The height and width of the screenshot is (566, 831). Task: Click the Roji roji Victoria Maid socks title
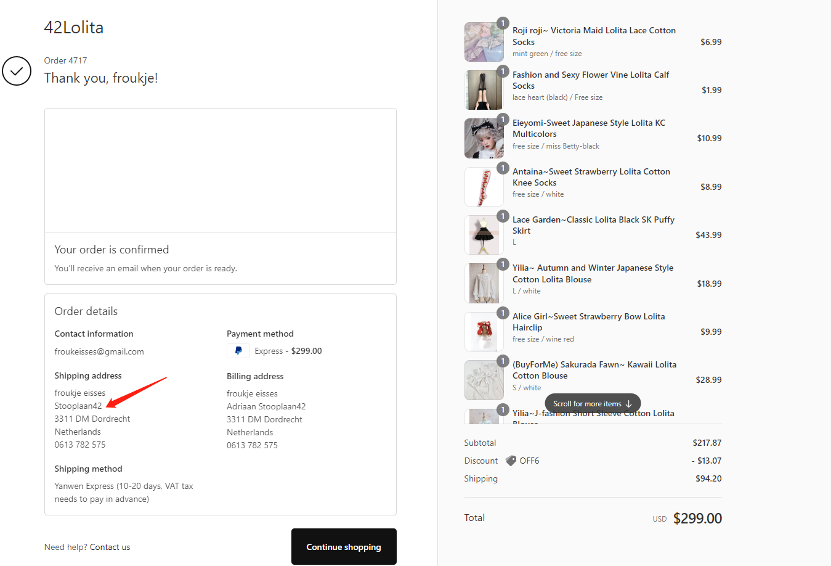pyautogui.click(x=594, y=36)
